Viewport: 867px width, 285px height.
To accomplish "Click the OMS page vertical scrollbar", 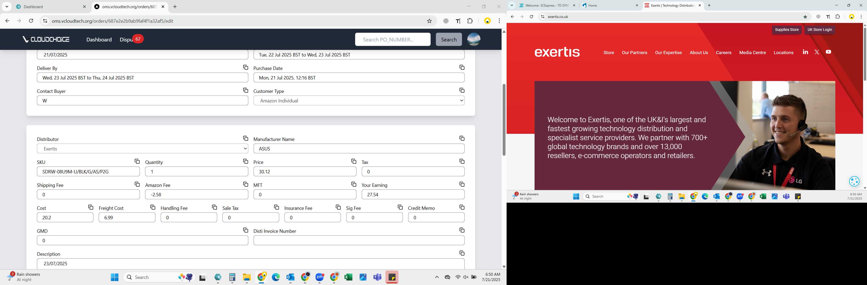I will 504,120.
